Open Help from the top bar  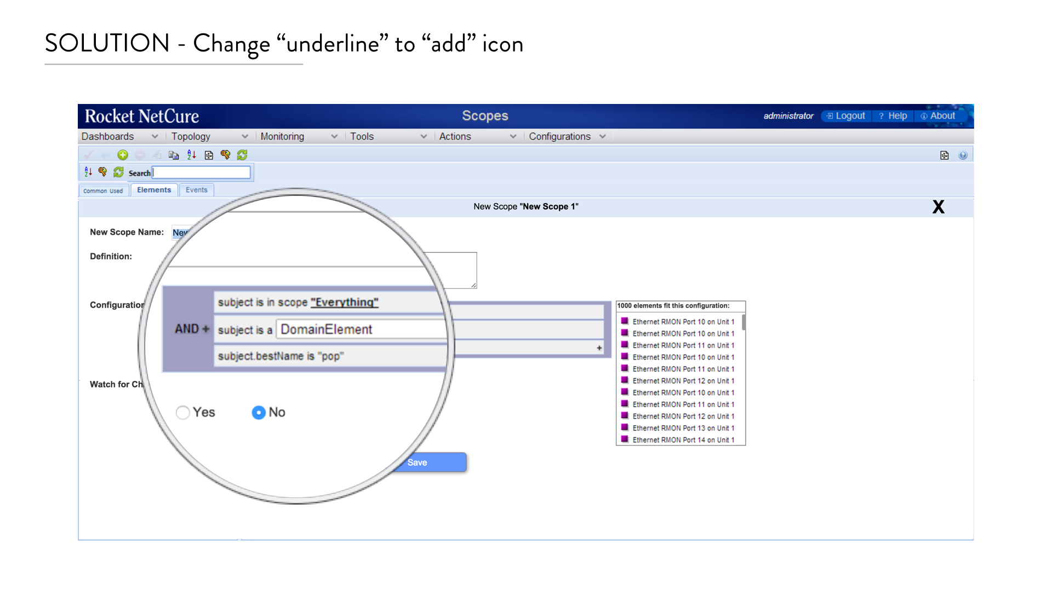tap(893, 116)
